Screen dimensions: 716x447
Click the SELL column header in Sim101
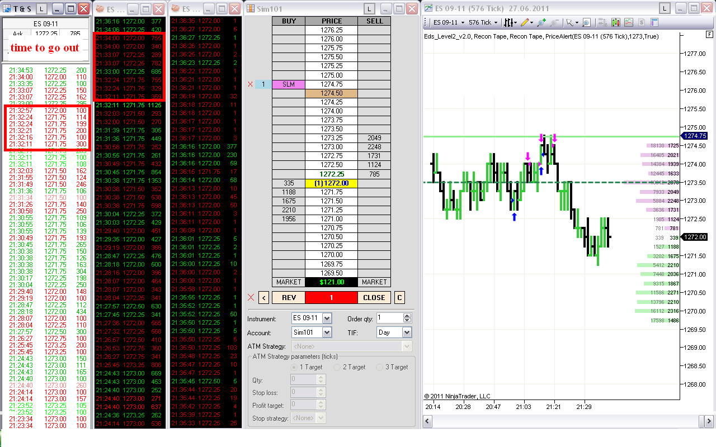374,21
